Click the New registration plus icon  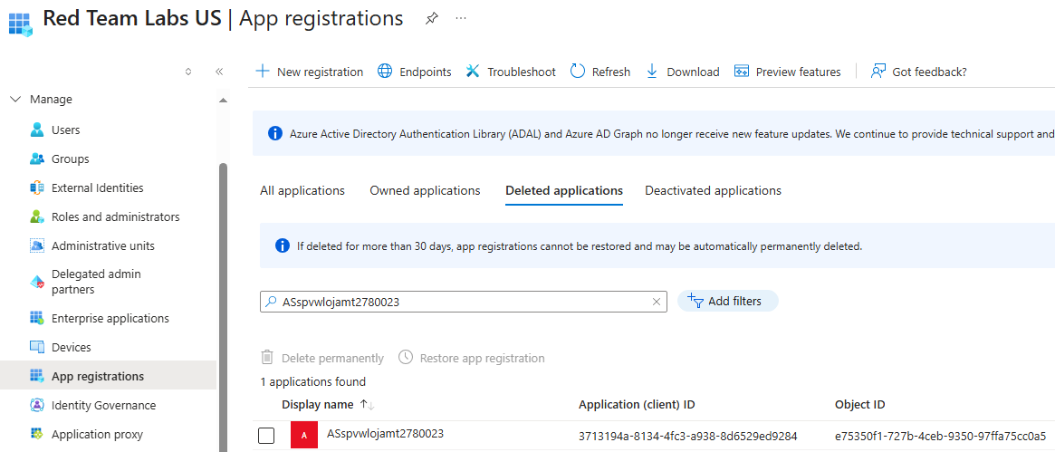pos(263,72)
